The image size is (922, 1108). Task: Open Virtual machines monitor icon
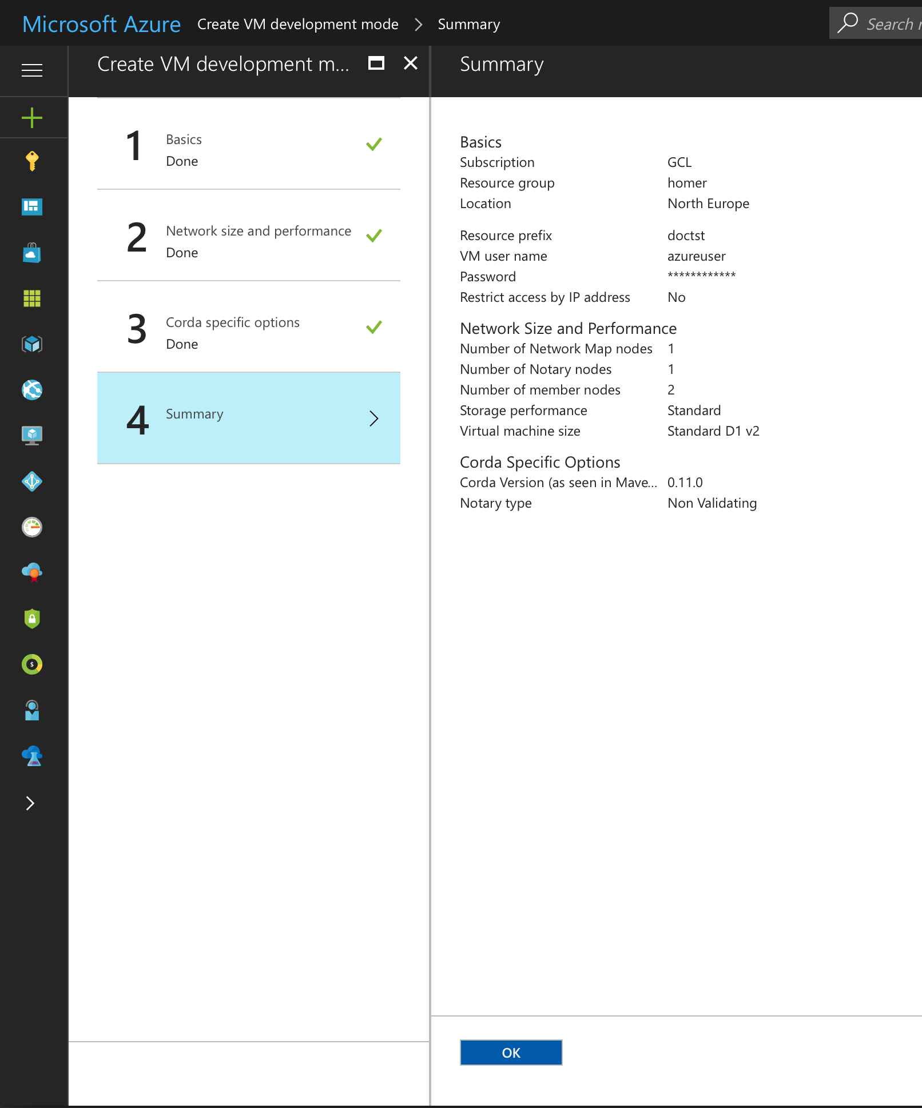coord(32,436)
